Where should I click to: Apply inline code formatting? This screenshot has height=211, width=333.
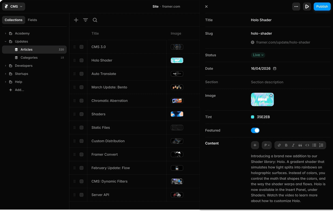point(307,145)
